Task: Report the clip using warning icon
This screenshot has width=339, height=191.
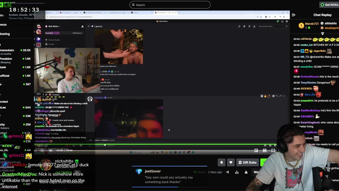Action: 246,172
